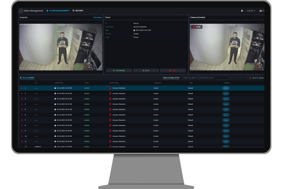Click the intrusion detection icon in row 1
Image resolution: width=293 pixels, height=189 pixels.
coord(110,88)
